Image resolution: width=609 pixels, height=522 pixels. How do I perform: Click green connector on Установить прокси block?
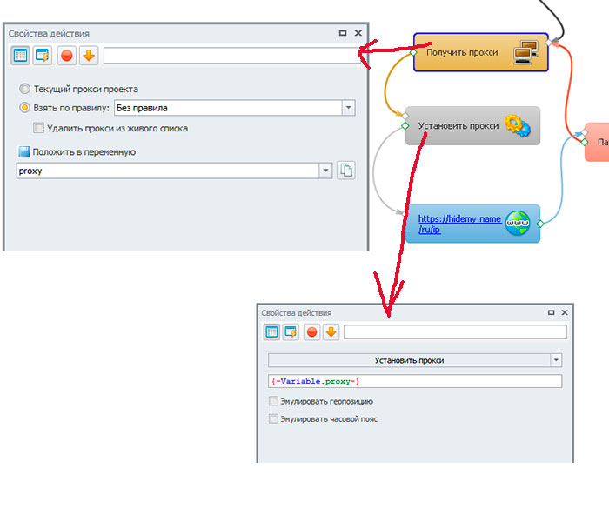point(405,126)
